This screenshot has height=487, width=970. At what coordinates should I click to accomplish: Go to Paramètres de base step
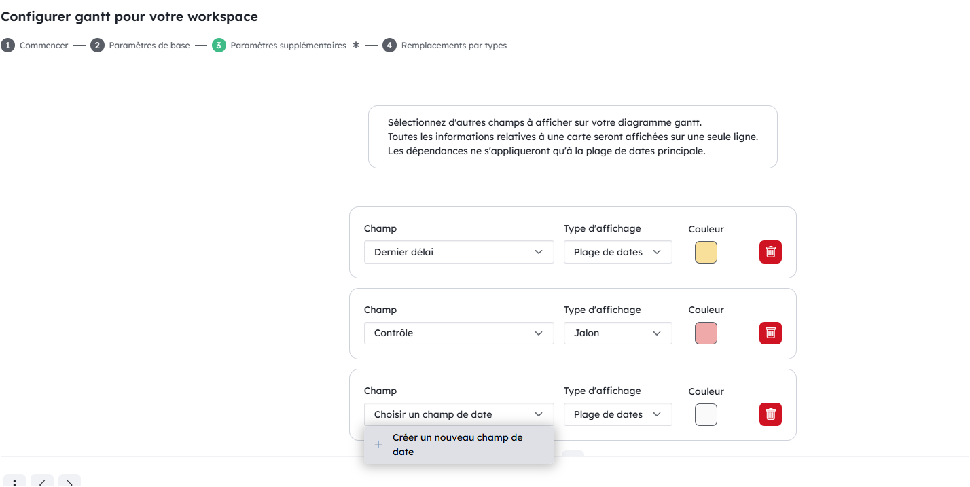(149, 46)
